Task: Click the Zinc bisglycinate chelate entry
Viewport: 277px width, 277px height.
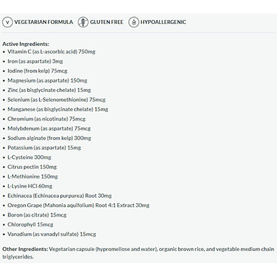Action: (x=49, y=90)
